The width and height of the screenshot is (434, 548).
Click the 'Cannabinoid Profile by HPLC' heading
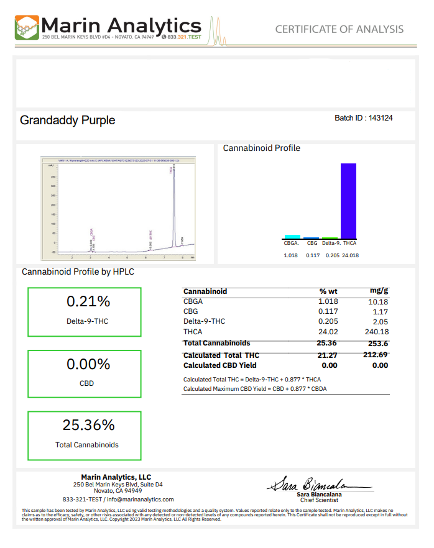point(78,272)
